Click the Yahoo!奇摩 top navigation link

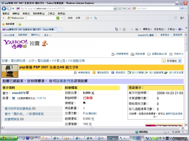coord(9,35)
